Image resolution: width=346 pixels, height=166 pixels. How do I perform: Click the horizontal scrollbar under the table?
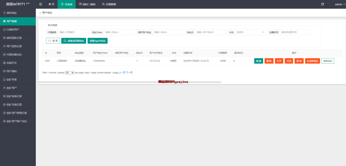[129, 82]
